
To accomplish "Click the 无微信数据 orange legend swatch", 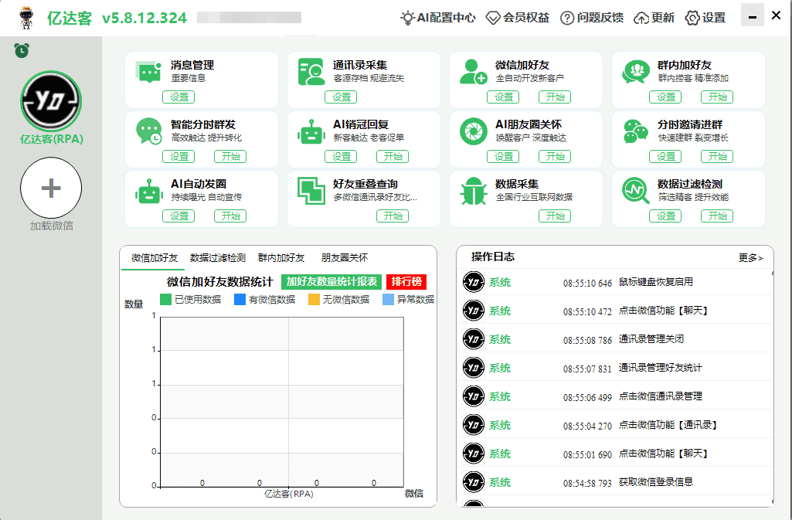I will click(x=314, y=299).
